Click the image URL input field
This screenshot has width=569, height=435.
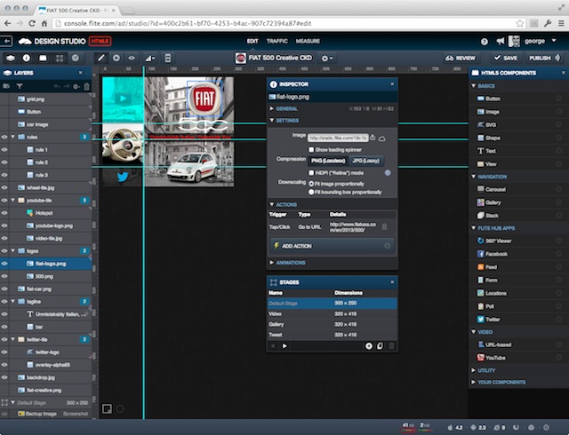pos(338,138)
